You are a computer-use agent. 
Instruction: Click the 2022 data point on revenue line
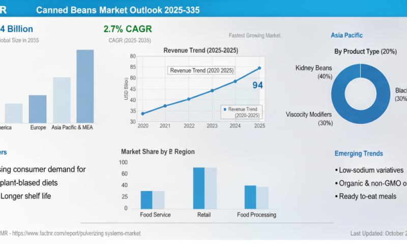[189, 99]
